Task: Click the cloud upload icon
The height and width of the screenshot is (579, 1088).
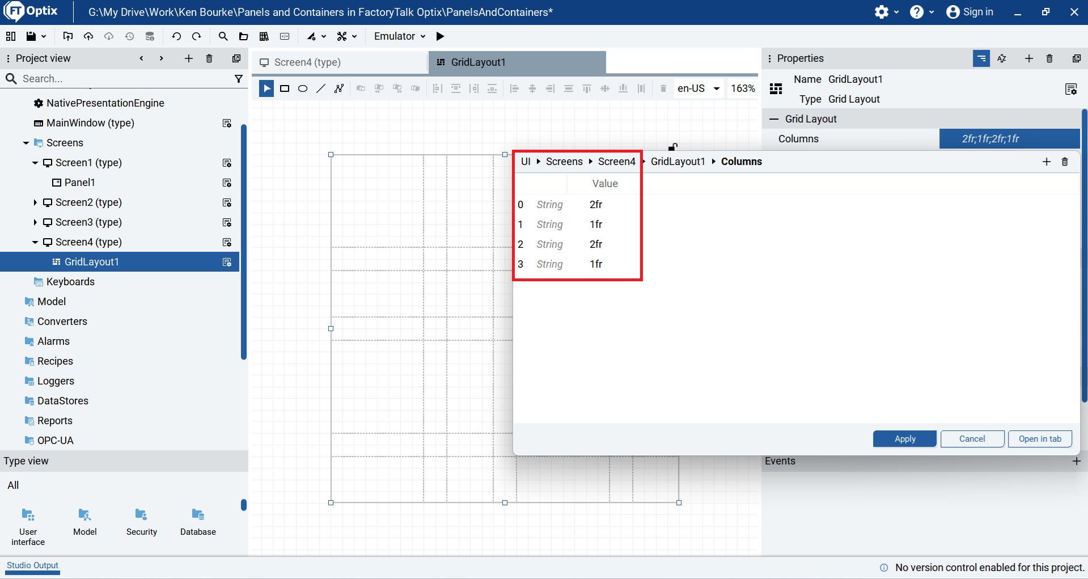Action: point(88,36)
